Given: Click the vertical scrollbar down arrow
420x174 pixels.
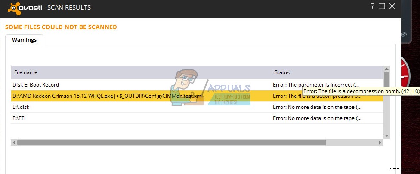Looking at the screenshot, I should pos(386,135).
